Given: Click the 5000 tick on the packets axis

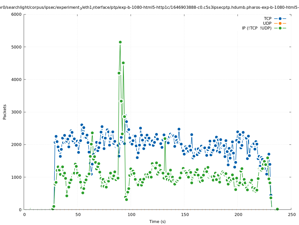Looking at the screenshot, I should tap(17, 47).
